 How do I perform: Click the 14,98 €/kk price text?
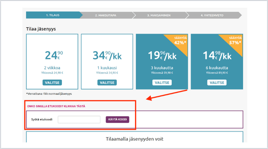click(x=217, y=55)
